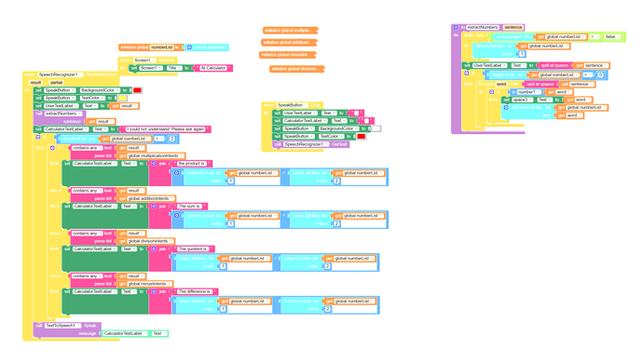This screenshot has height=362, width=643.
Task: Open the 'contains any' dropdown above multiplicationIntents
Action: click(x=87, y=148)
